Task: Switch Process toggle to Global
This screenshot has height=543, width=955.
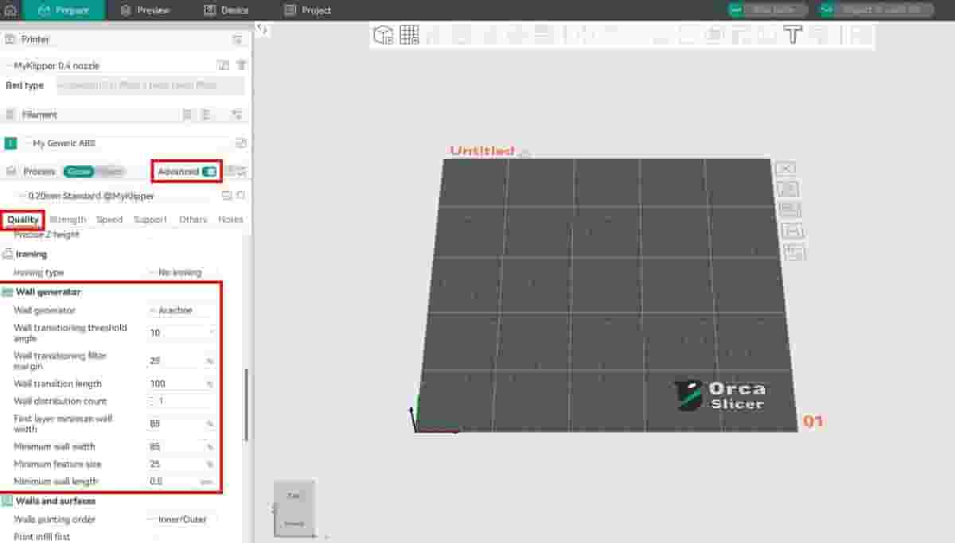Action: pyautogui.click(x=79, y=172)
